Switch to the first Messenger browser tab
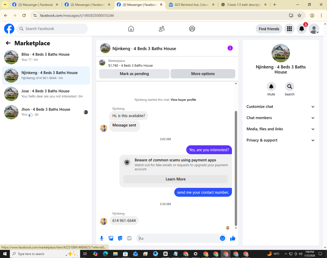Viewport: 327px width, 258px height. click(35, 5)
